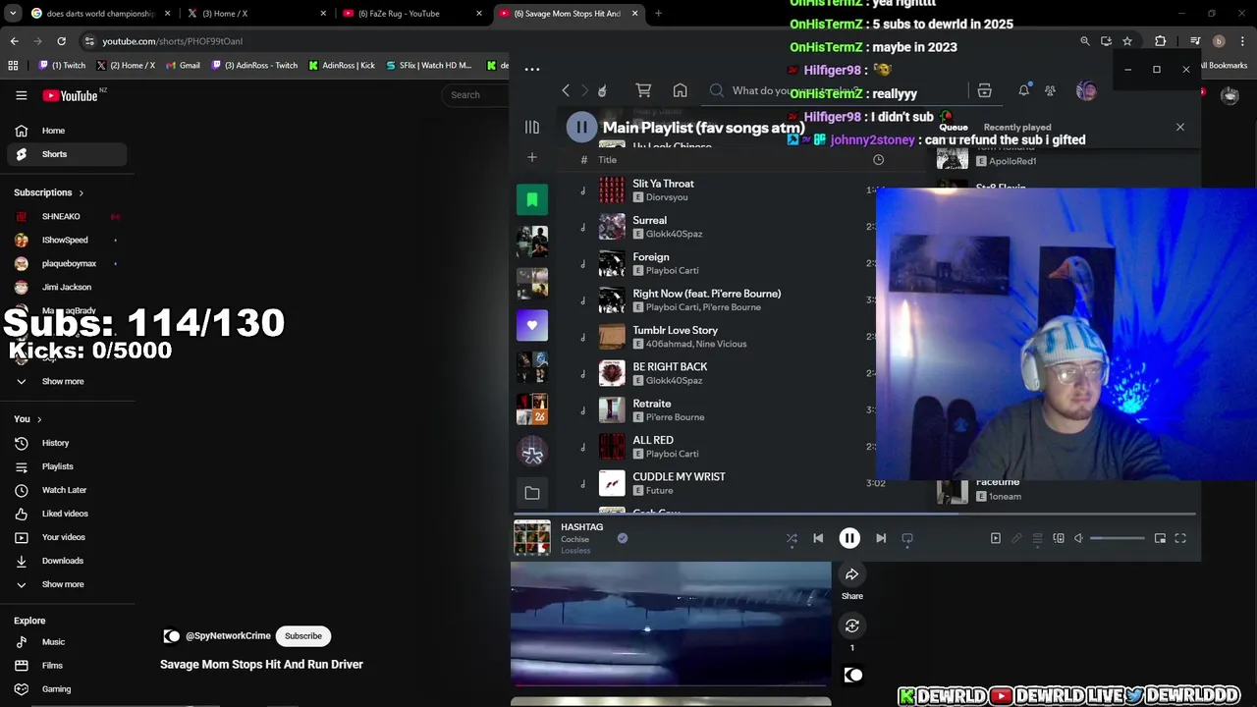Open the HASHTAG album art thumbnail

click(x=532, y=538)
